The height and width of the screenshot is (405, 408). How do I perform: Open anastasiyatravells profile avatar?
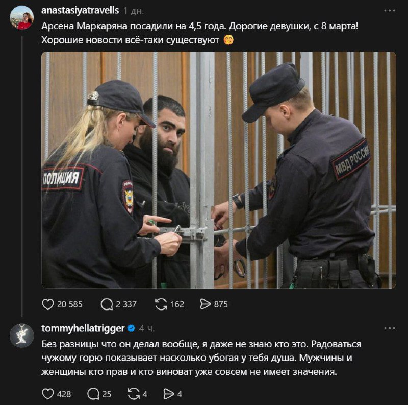click(22, 17)
